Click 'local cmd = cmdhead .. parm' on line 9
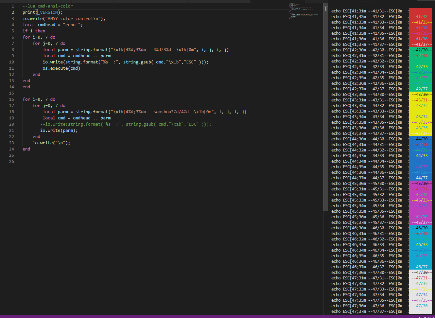 pos(77,56)
